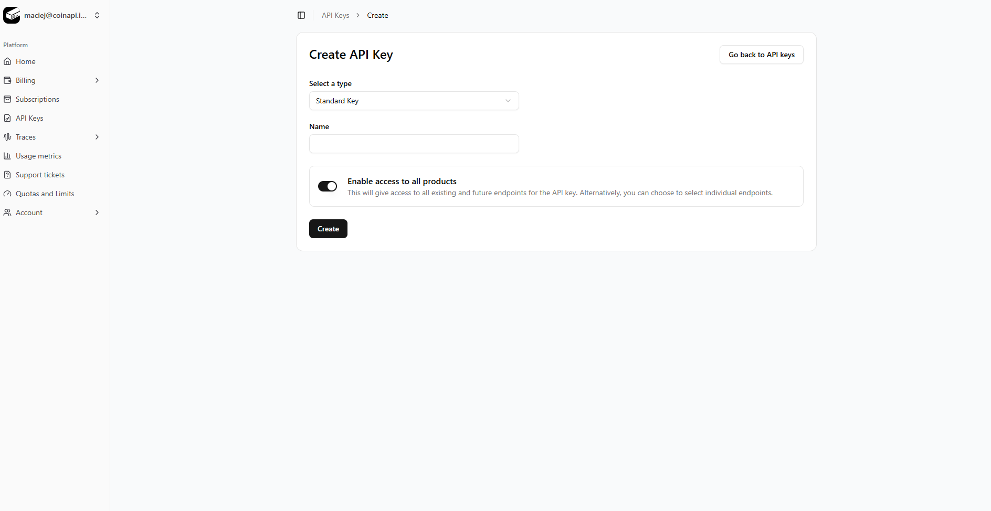
Task: Open Quotas and Limits page
Action: tap(45, 194)
